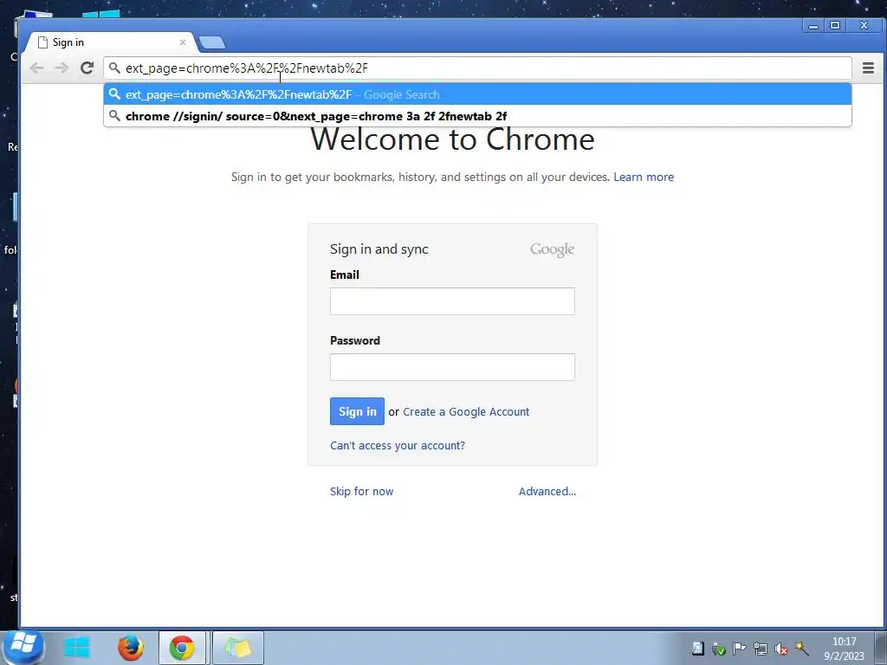Click the security shield tray icon

(718, 649)
